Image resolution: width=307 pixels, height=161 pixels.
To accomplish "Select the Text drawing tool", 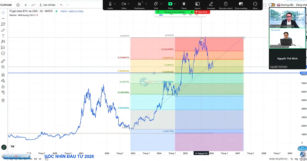I will coord(3,36).
